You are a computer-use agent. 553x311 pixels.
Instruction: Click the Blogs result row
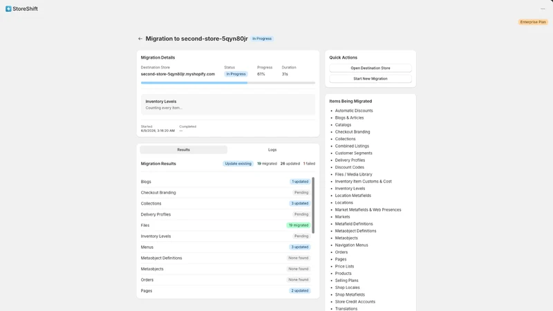pyautogui.click(x=225, y=182)
